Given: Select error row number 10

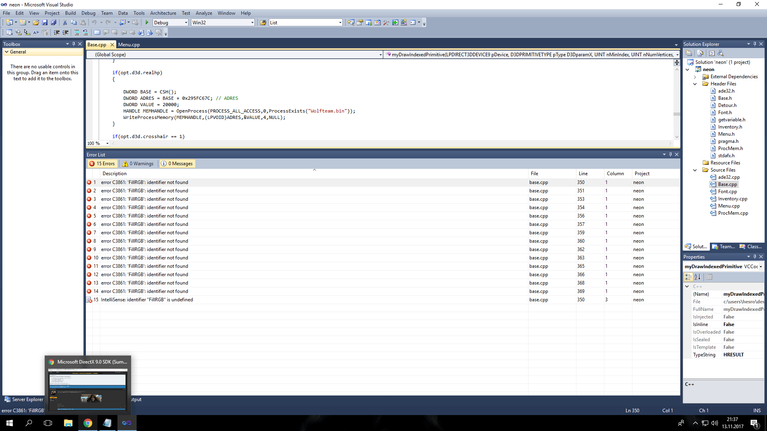Looking at the screenshot, I should pos(383,258).
